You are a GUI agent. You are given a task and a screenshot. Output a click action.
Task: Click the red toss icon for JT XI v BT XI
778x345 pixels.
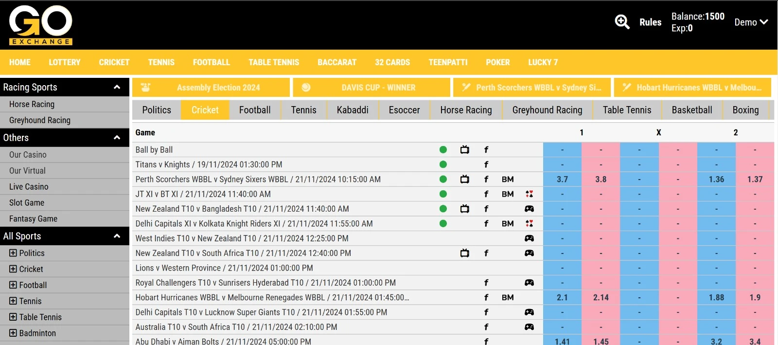(x=529, y=194)
